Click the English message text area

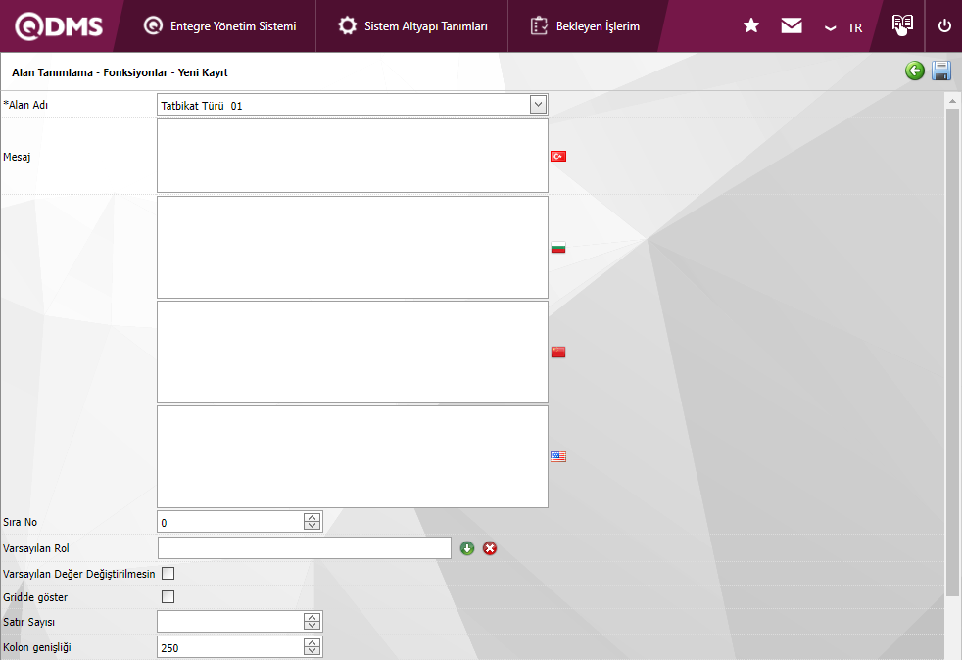(x=352, y=457)
